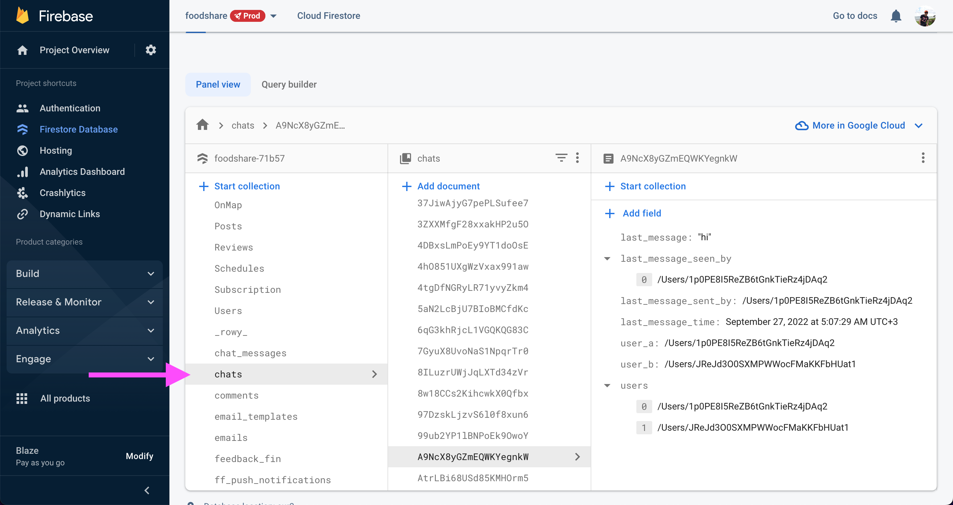953x505 pixels.
Task: Collapse the last_message_seen_by field
Action: click(607, 258)
